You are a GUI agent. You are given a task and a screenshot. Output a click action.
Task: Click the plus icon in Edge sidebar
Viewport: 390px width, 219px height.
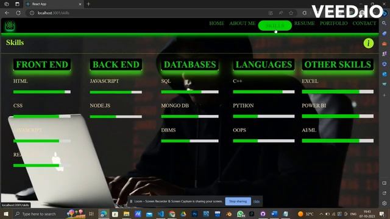coord(385,95)
